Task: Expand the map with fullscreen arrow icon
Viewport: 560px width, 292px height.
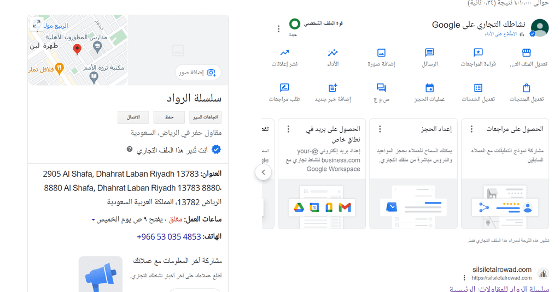Action: pyautogui.click(x=37, y=24)
